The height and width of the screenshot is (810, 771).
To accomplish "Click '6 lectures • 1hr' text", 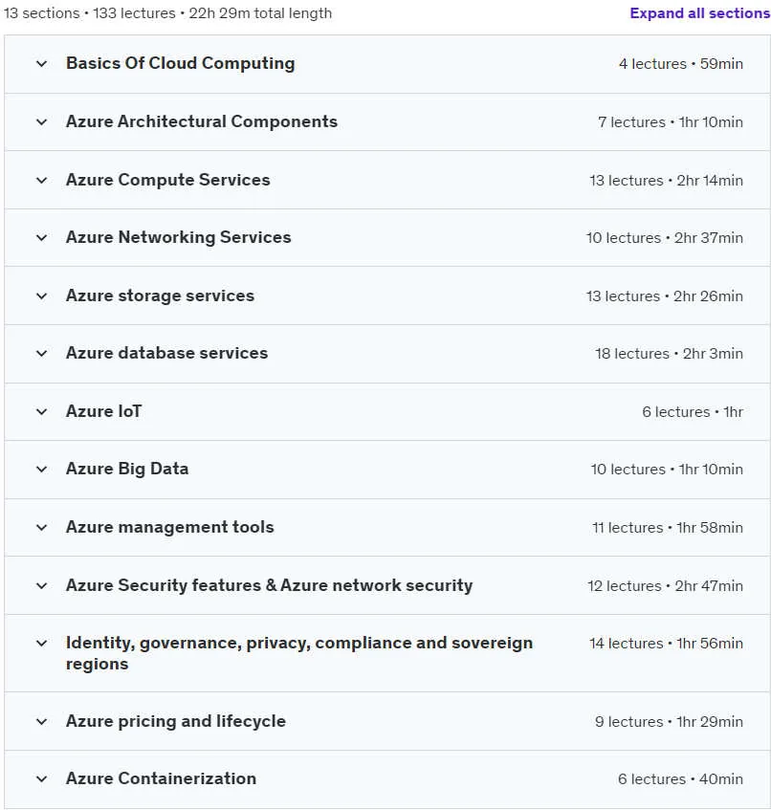I will click(x=693, y=412).
